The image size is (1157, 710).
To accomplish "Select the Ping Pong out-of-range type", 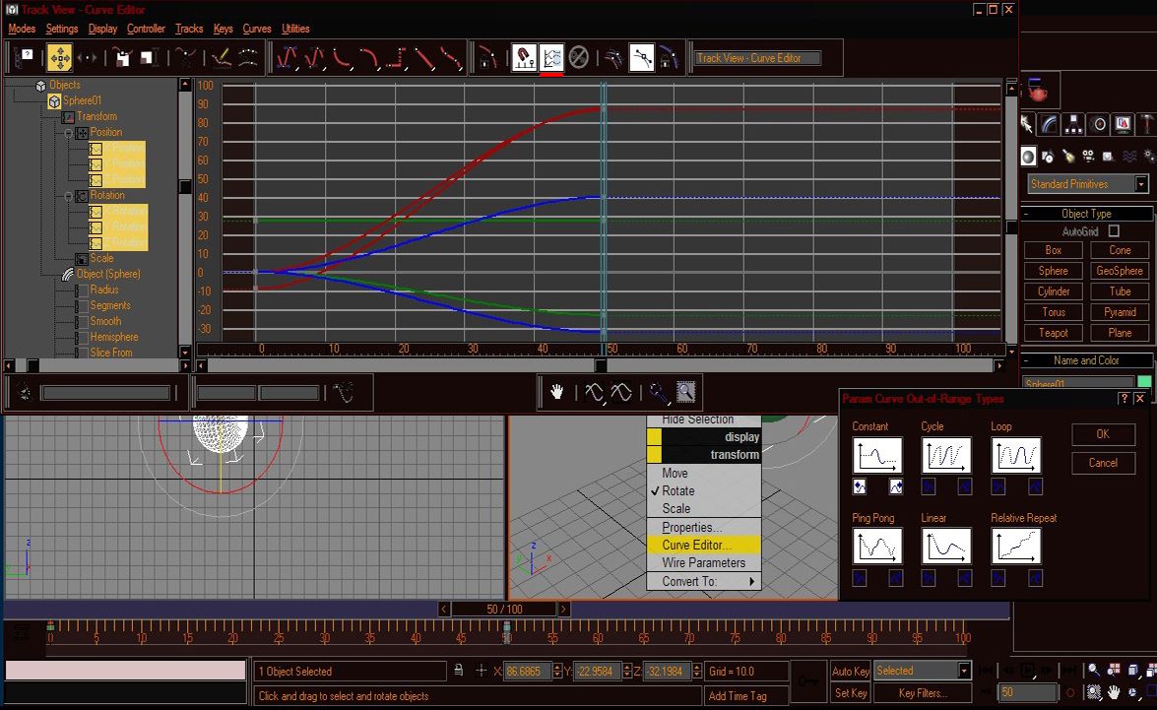I will (876, 547).
